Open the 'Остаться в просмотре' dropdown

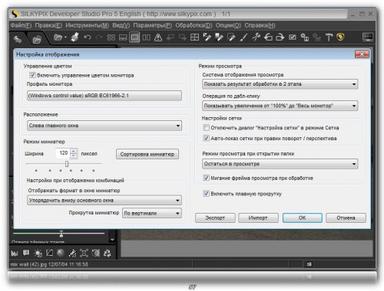coord(280,164)
